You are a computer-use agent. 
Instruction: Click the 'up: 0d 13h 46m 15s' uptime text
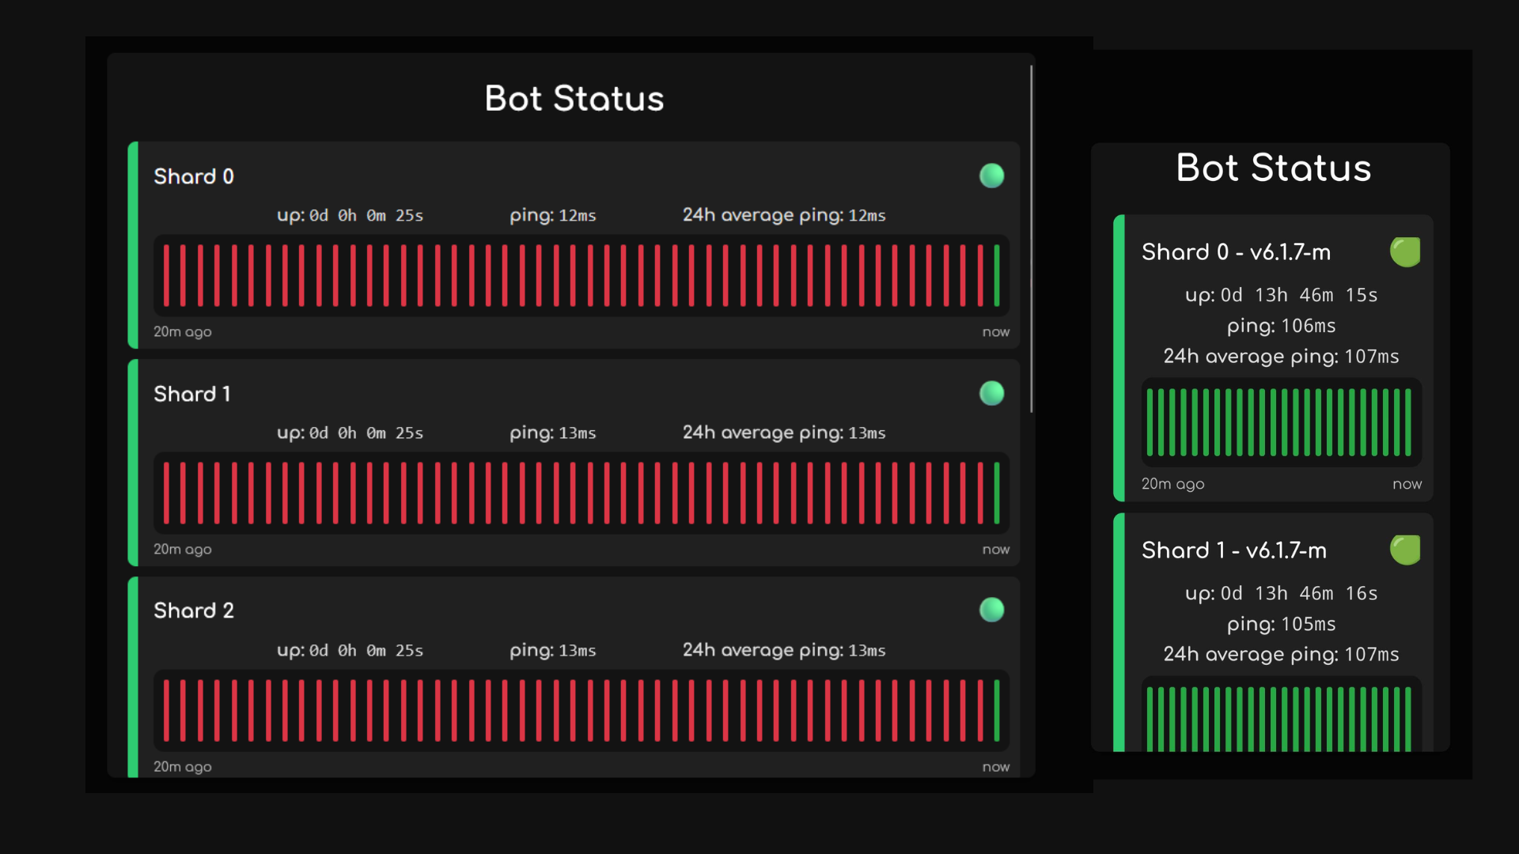pyautogui.click(x=1281, y=295)
